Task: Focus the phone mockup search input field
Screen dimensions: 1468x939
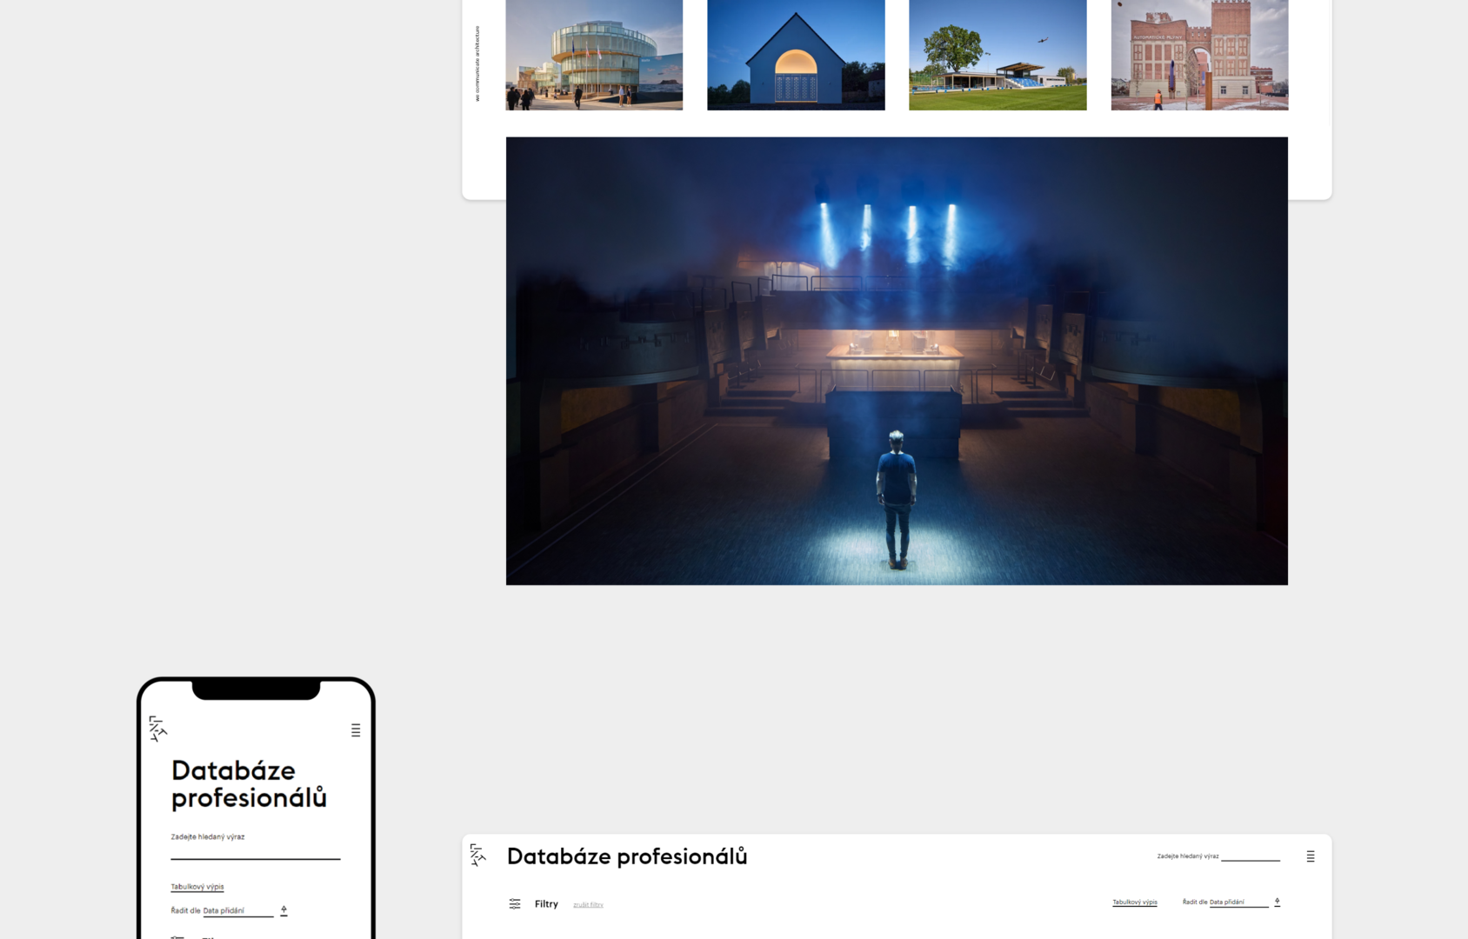Action: tap(255, 850)
